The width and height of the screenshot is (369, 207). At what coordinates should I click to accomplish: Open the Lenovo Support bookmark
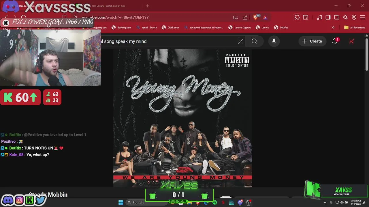tap(240, 28)
